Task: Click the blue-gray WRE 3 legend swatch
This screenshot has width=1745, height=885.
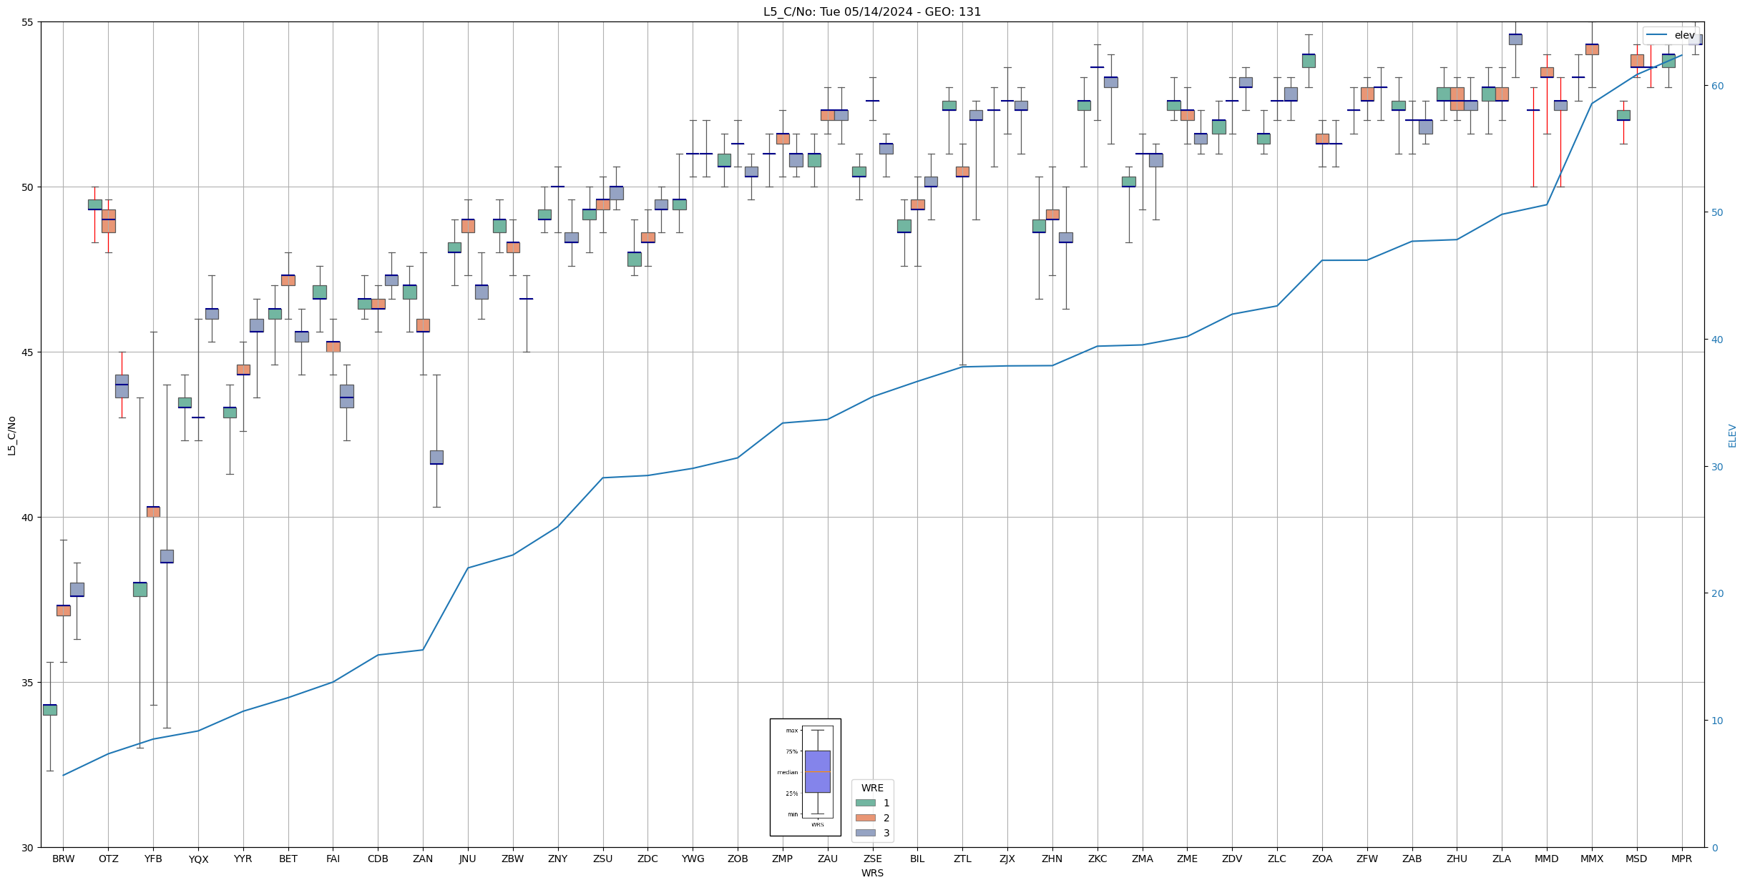Action: [865, 833]
